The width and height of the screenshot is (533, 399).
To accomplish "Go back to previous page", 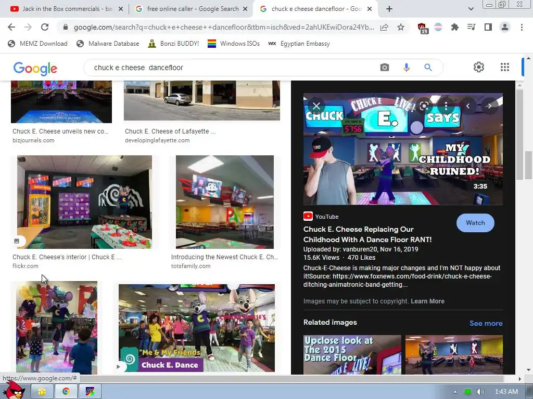I will point(11,27).
